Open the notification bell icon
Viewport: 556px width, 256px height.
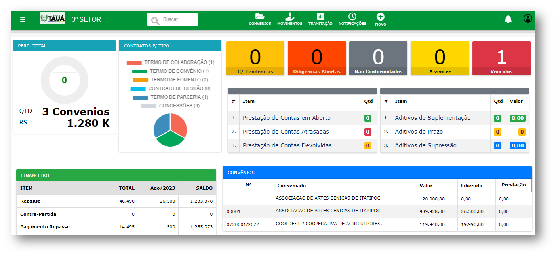pos(508,19)
